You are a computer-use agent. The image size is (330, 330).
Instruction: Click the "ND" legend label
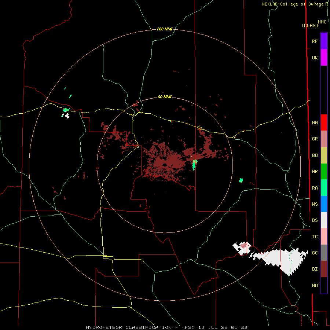tap(315, 286)
